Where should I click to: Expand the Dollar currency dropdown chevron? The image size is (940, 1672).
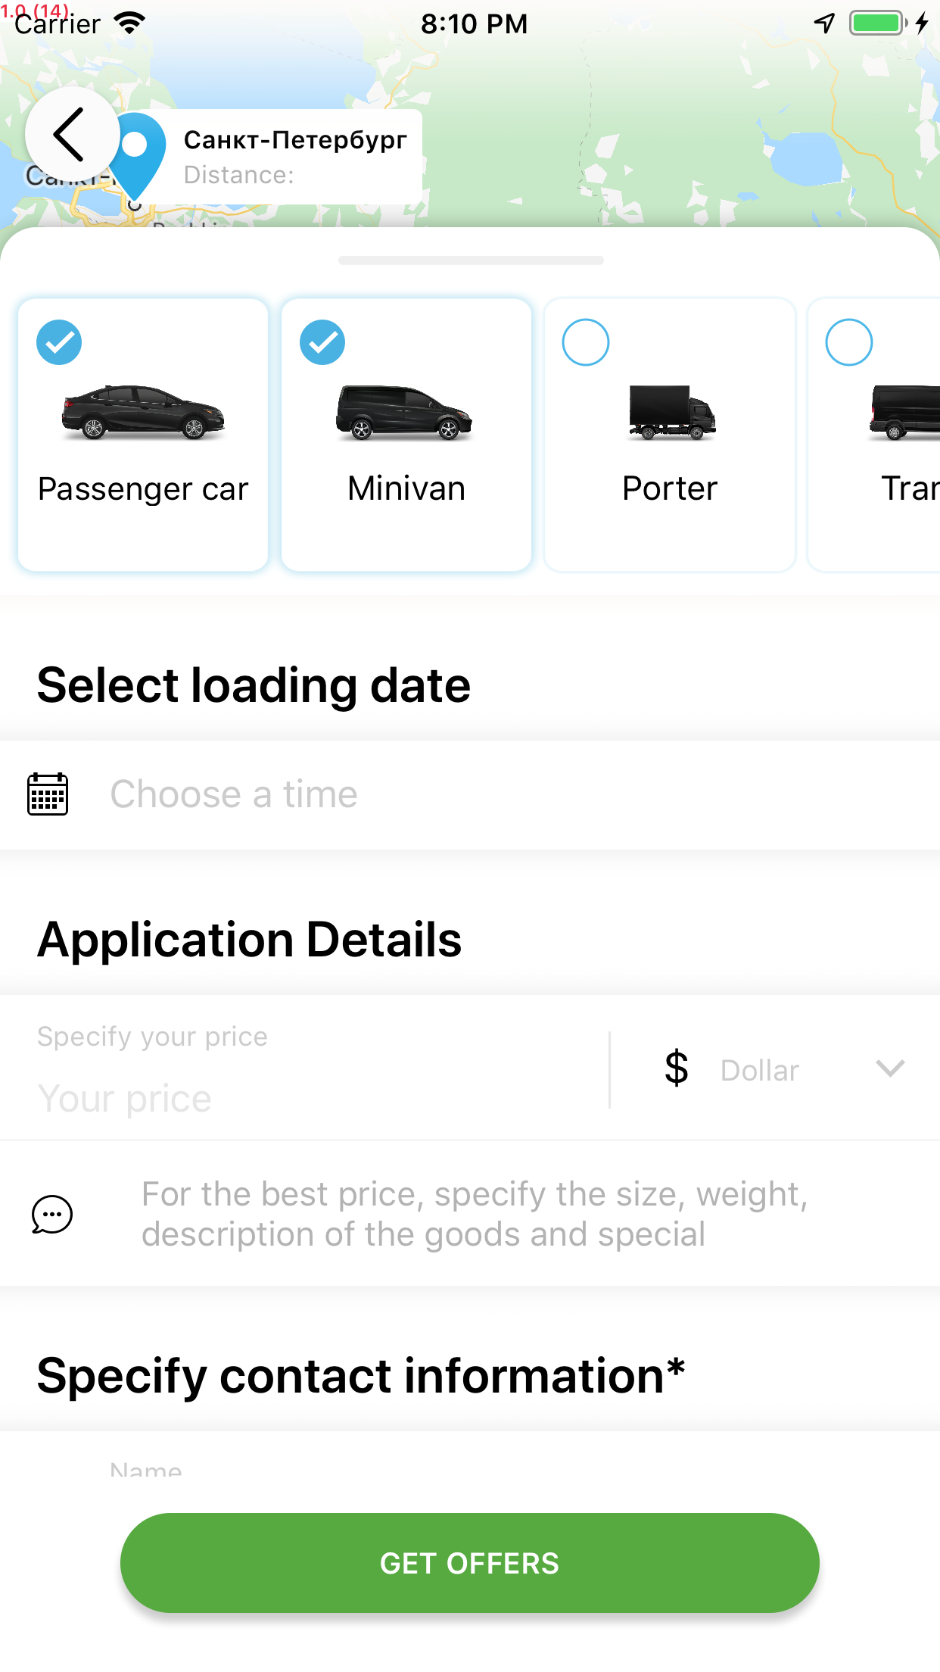pyautogui.click(x=890, y=1068)
